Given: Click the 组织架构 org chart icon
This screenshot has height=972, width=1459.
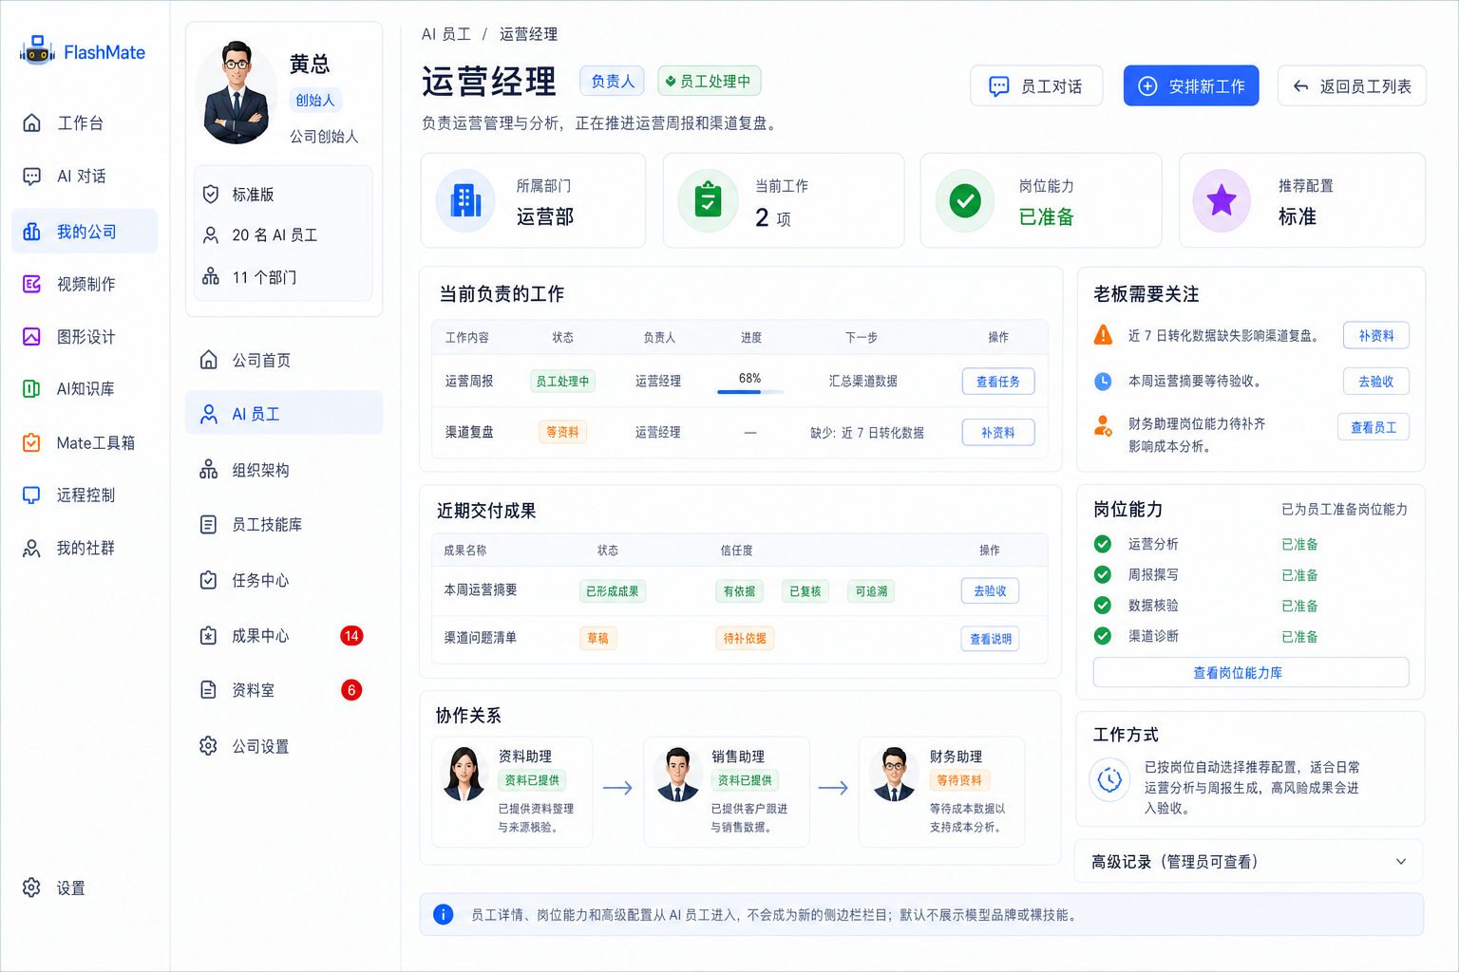Looking at the screenshot, I should pos(209,470).
